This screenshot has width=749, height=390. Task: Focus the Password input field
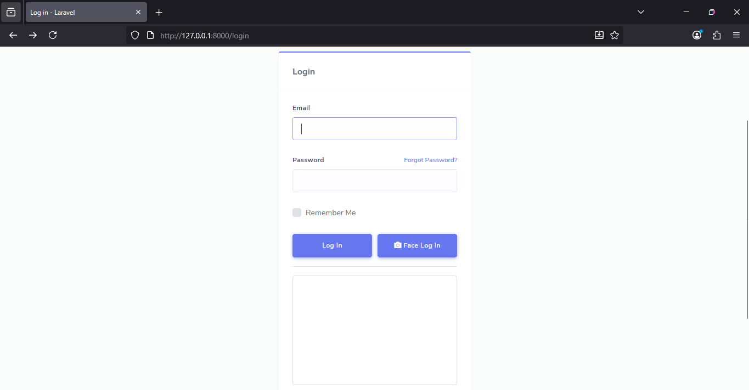[374, 181]
